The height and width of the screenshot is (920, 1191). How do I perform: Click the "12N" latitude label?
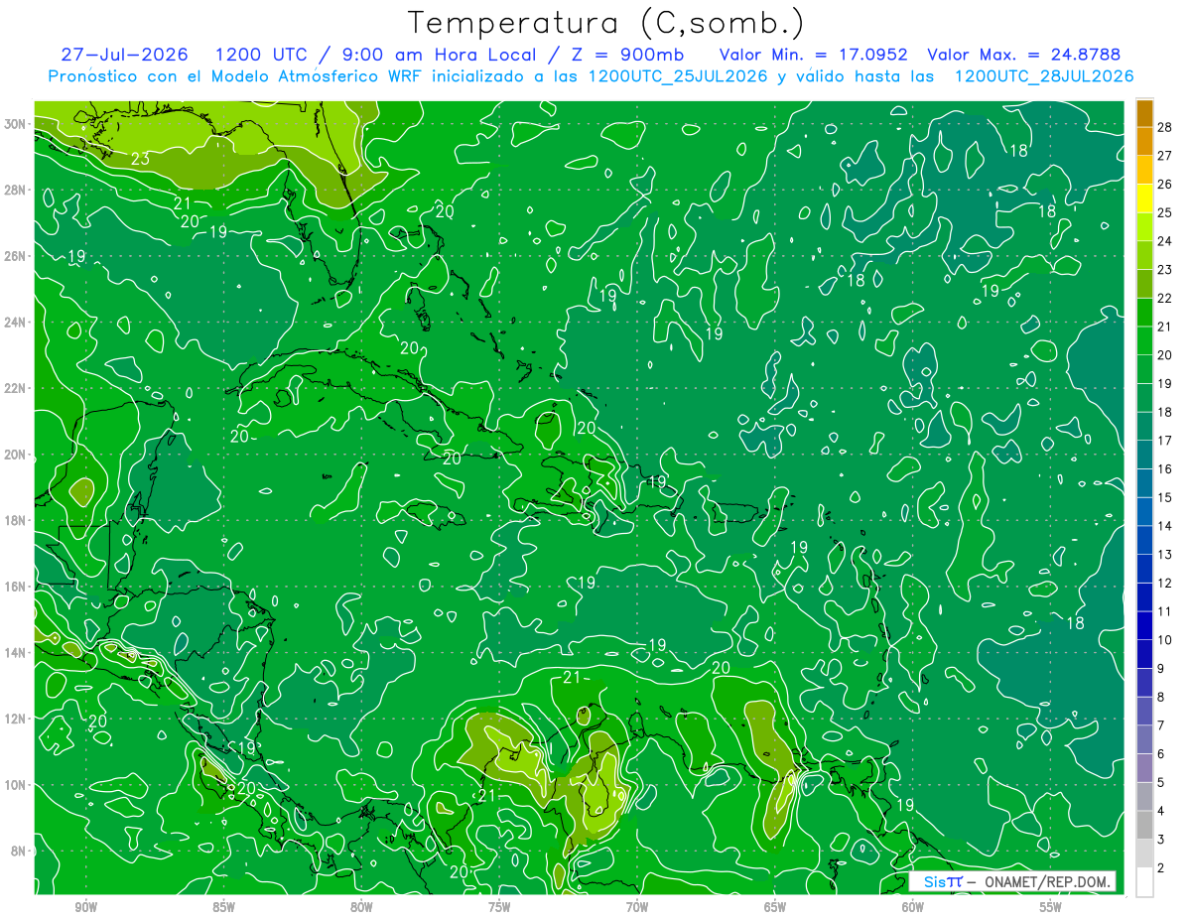(15, 719)
